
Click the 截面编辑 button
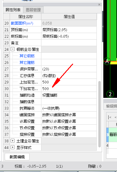point(17,157)
